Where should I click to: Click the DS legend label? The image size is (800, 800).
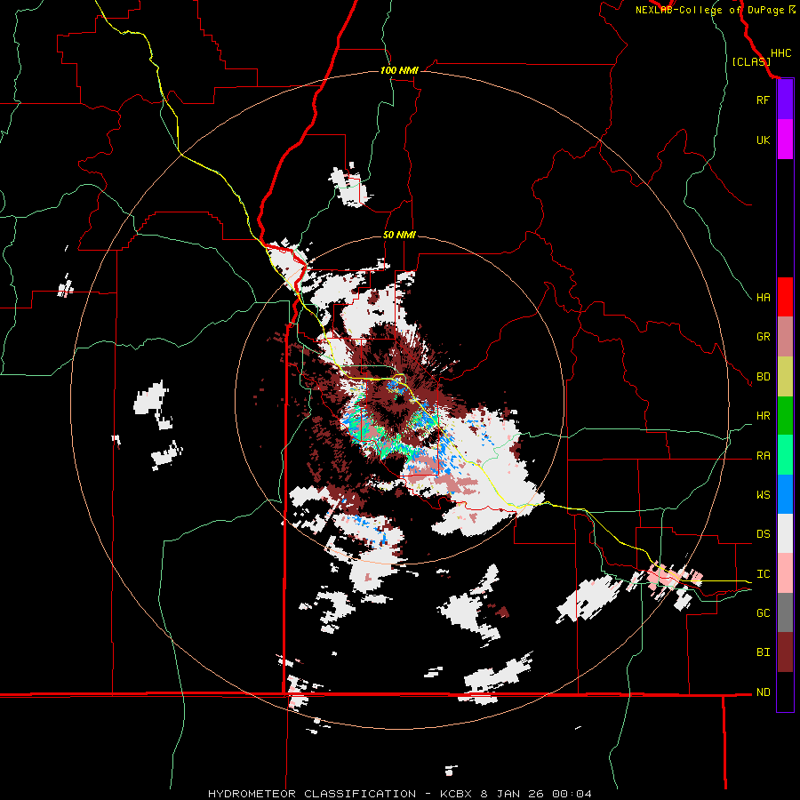point(763,534)
